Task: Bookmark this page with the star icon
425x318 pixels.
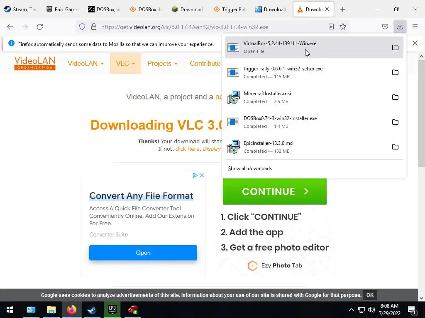Action: pos(343,26)
